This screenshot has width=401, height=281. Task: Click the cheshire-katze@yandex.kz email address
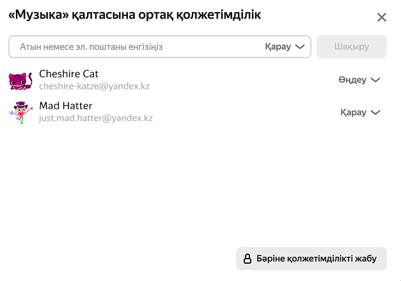click(x=94, y=86)
